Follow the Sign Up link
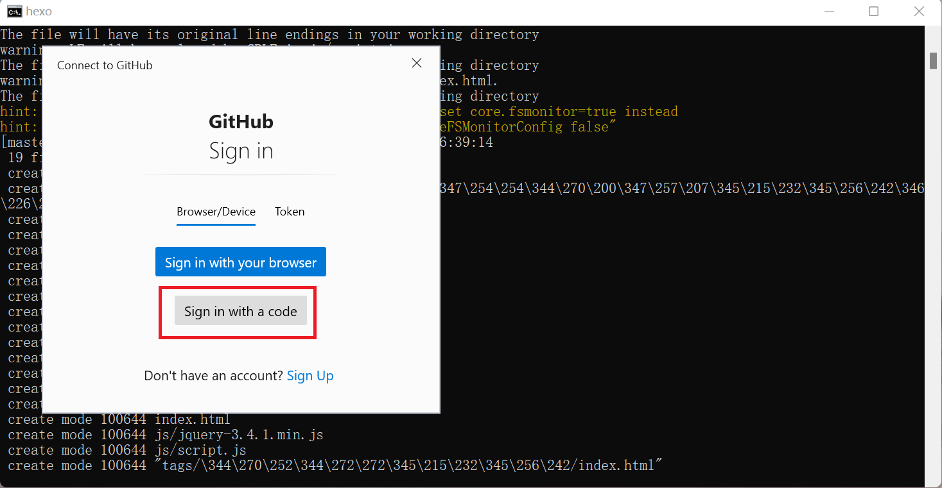The width and height of the screenshot is (942, 488). coord(310,376)
